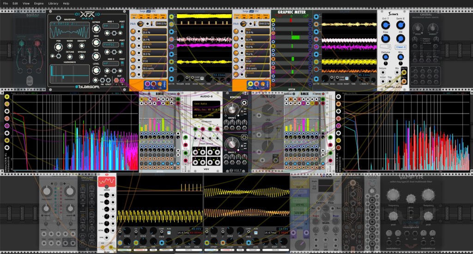Click the Level knob on XFX Wave
Image resolution: width=473 pixels, height=254 pixels.
96,71
